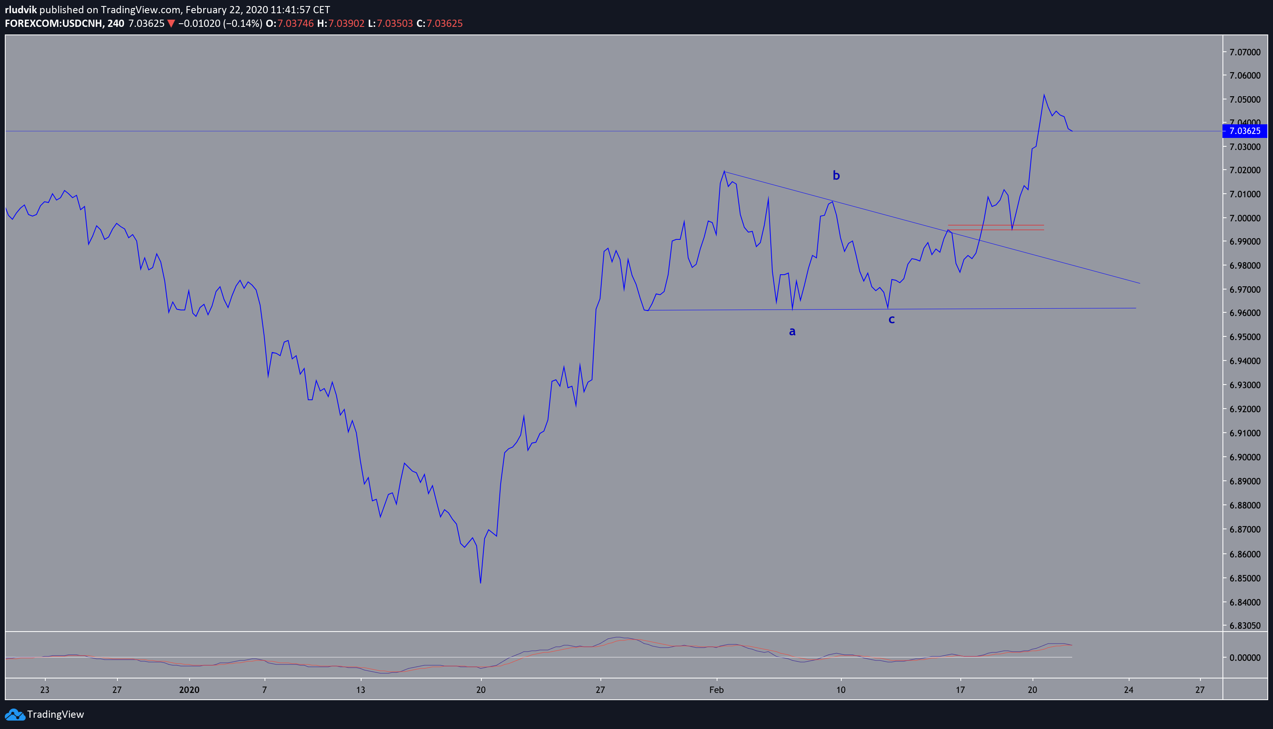
Task: Click time axis label Feb
Action: tap(717, 690)
